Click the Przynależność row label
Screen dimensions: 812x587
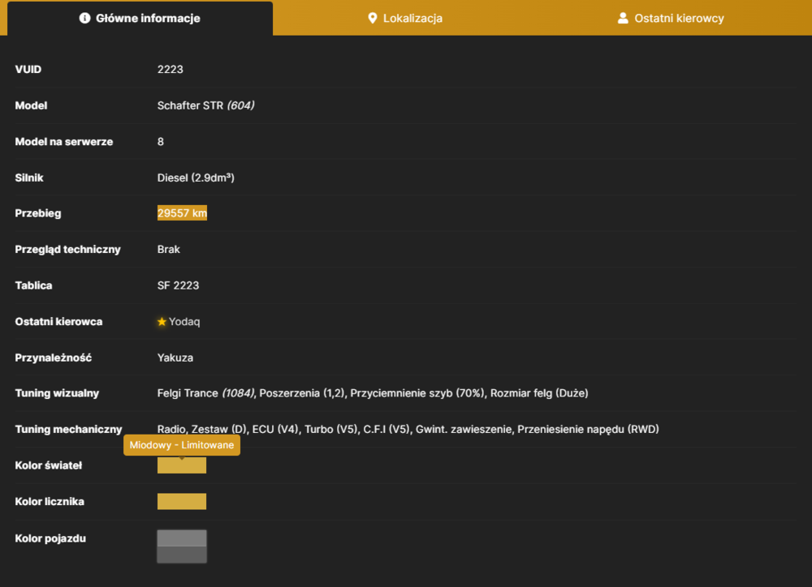54,358
